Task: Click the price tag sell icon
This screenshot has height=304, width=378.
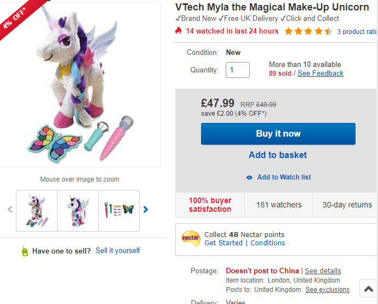Action: [x=25, y=251]
